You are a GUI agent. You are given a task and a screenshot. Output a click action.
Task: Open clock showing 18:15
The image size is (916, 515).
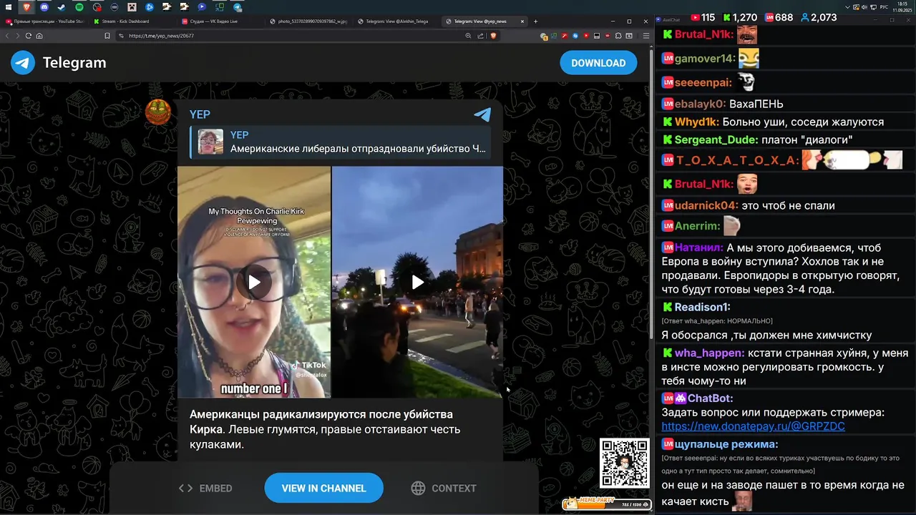click(902, 6)
